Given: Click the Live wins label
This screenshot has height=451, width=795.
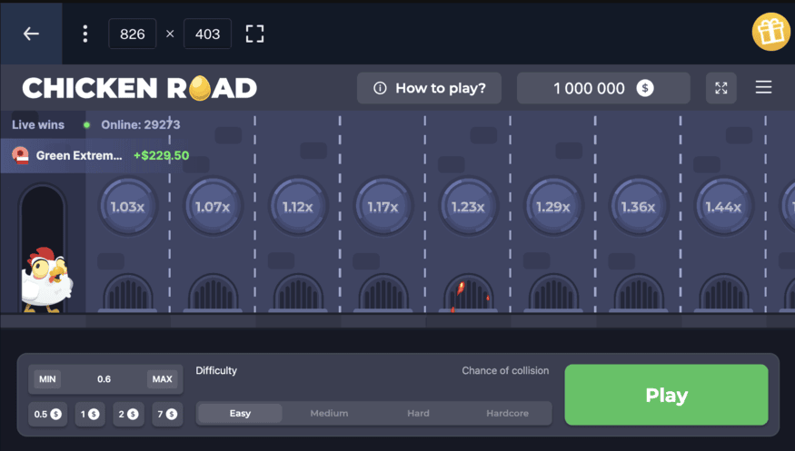Looking at the screenshot, I should tap(38, 124).
